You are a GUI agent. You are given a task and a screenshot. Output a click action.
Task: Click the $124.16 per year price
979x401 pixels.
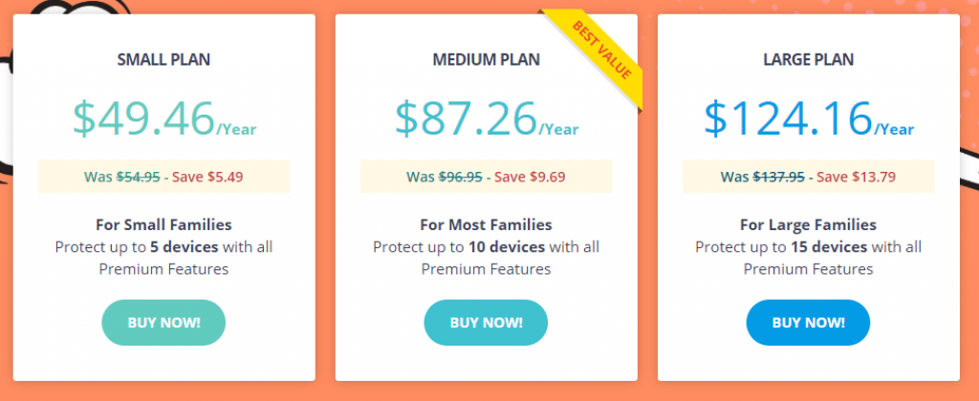[x=809, y=118]
